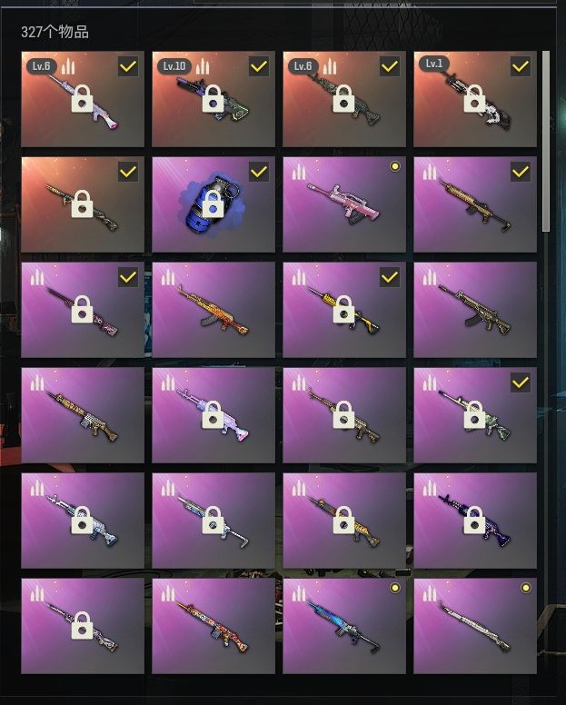The width and height of the screenshot is (566, 705).
Task: Open the tan camo carbine skin tile
Action: click(x=475, y=310)
